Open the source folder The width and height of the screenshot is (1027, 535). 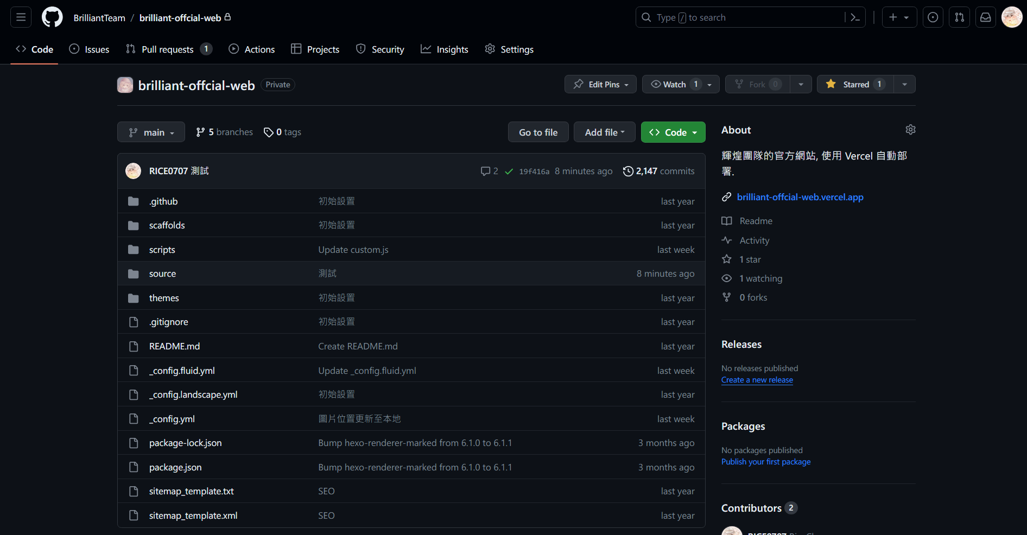click(x=162, y=273)
